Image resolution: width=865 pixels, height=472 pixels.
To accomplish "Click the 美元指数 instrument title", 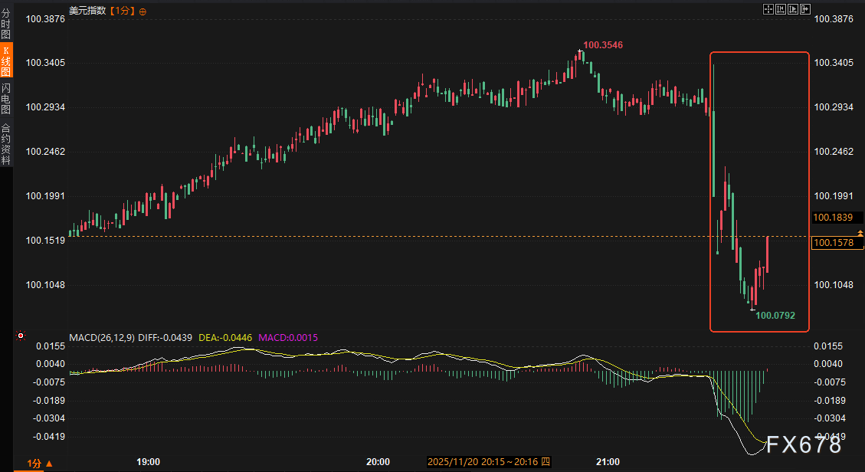I will click(87, 11).
